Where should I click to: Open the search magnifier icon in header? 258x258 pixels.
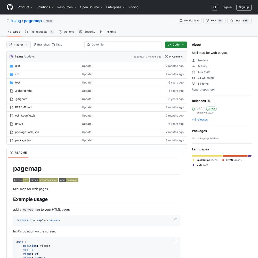tap(215, 7)
